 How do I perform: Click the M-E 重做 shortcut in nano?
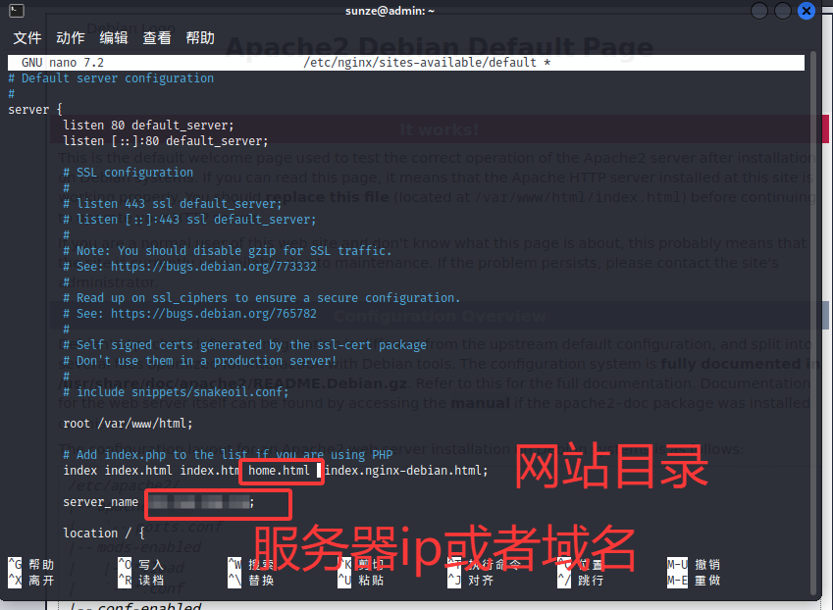(694, 581)
